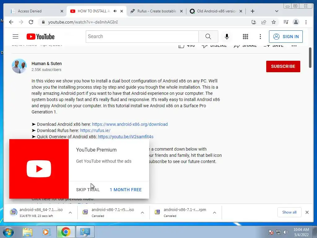Viewport: 317px width, 238px height.
Task: Click the forward navigation arrow
Action: coord(21,22)
